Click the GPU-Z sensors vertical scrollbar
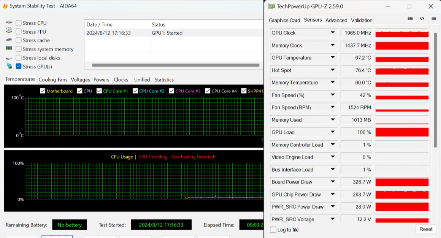 click(435, 90)
